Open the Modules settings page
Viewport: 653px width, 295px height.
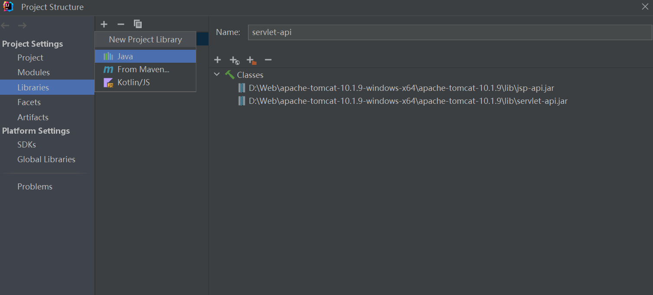[x=33, y=72]
